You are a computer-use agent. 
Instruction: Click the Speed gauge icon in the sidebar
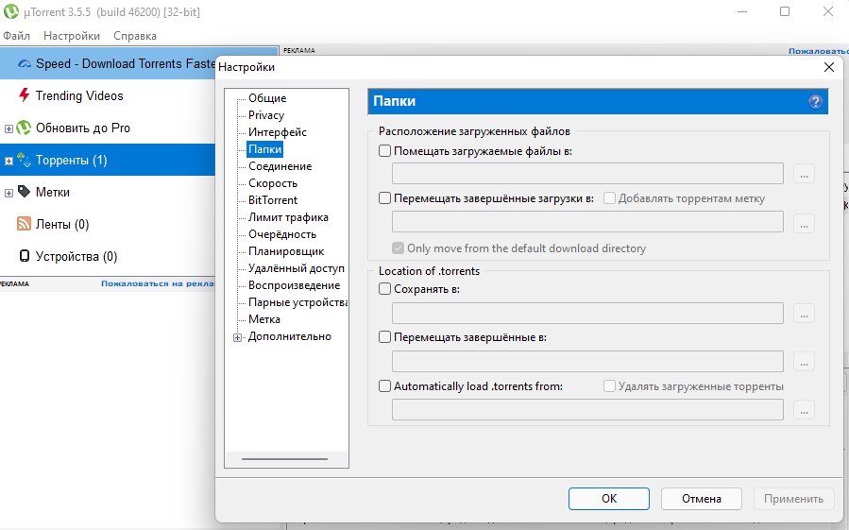pos(24,64)
